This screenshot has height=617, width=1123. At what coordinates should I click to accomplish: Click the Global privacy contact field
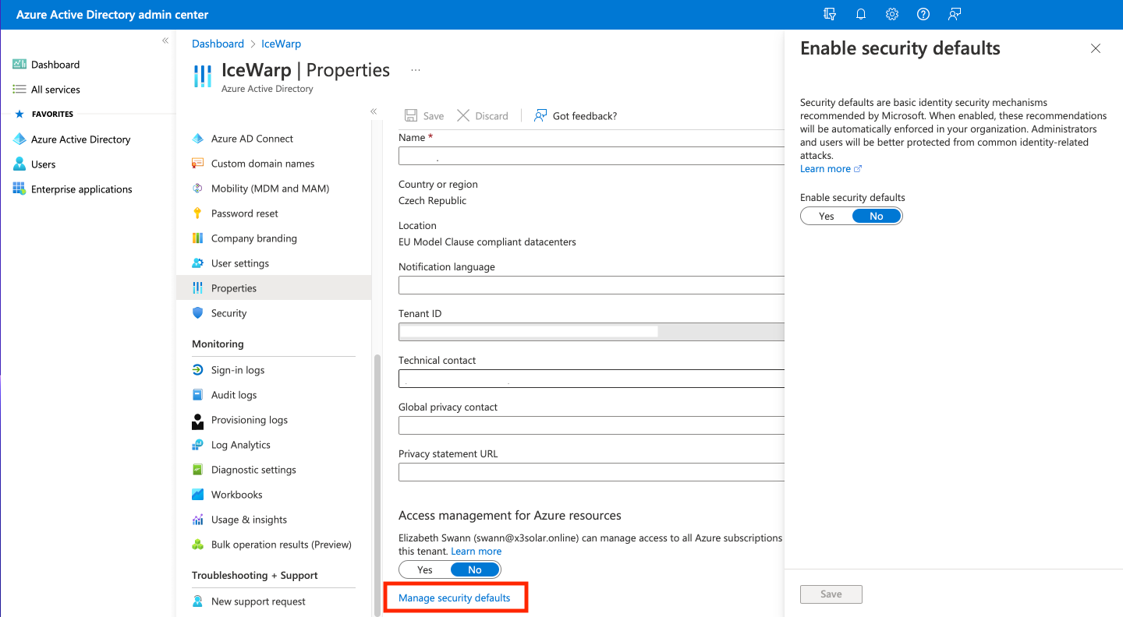(591, 425)
